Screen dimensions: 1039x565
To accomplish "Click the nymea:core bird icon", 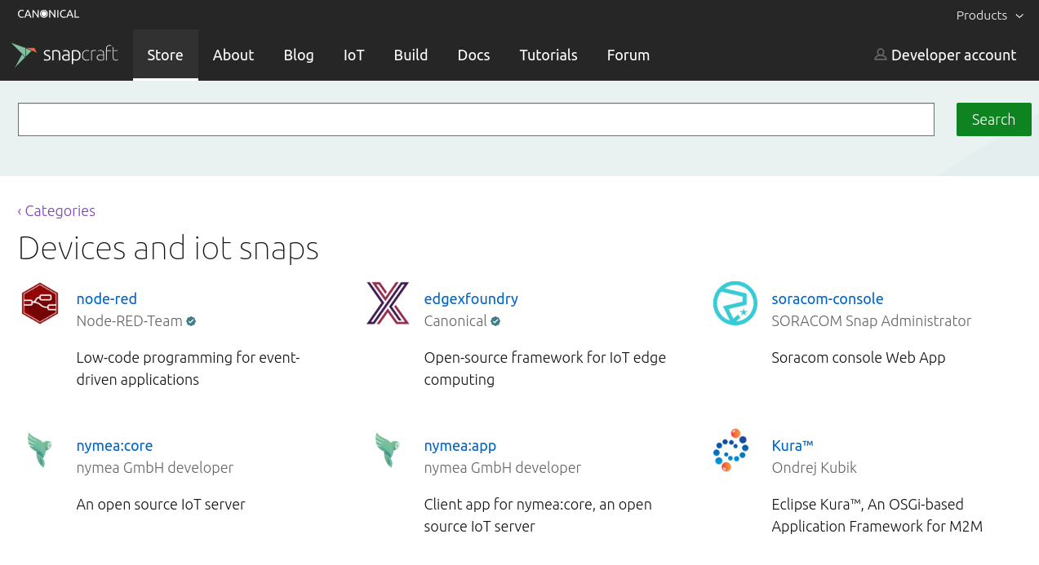I will point(40,450).
